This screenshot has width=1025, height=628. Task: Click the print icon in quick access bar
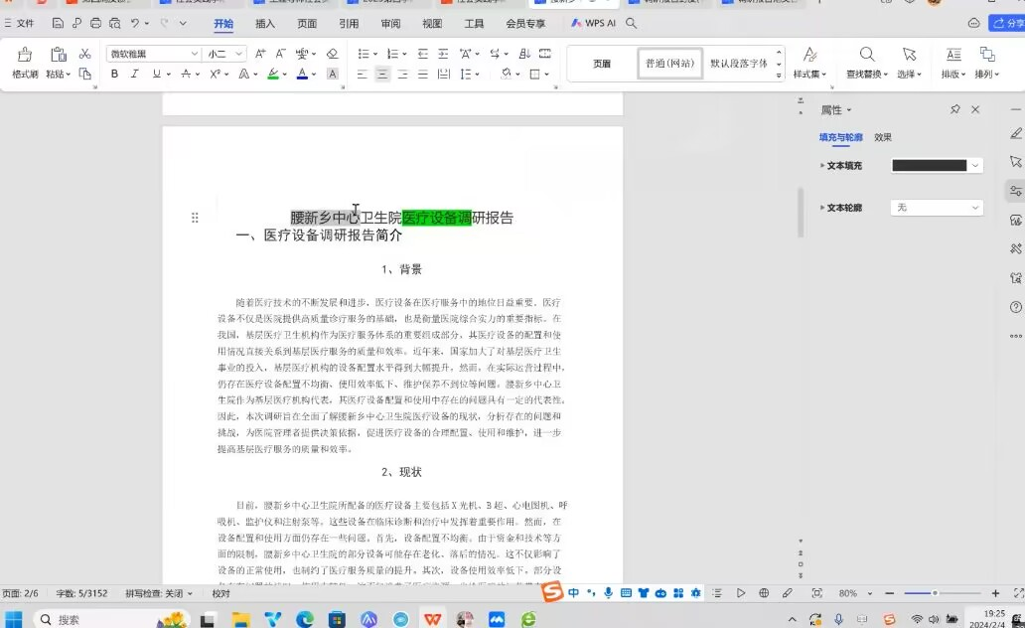pyautogui.click(x=95, y=23)
